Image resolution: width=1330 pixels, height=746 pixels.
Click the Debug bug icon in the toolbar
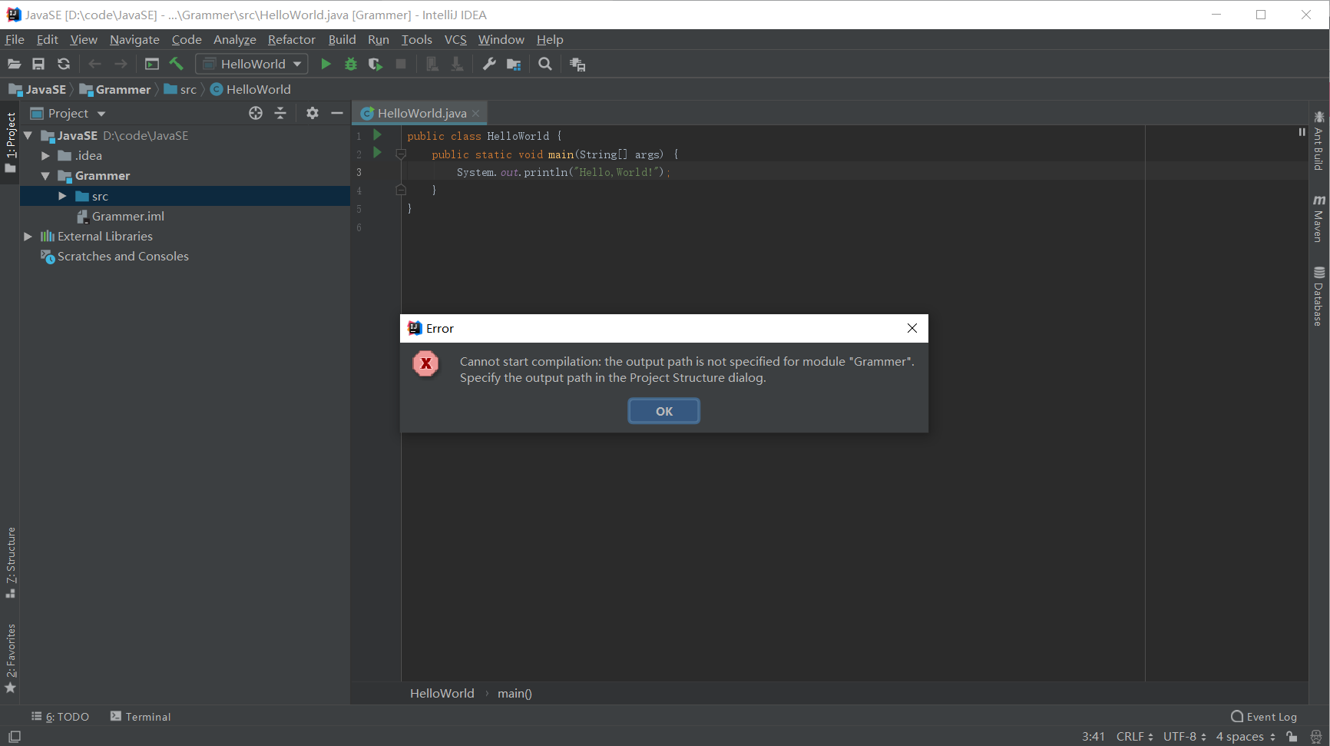351,65
